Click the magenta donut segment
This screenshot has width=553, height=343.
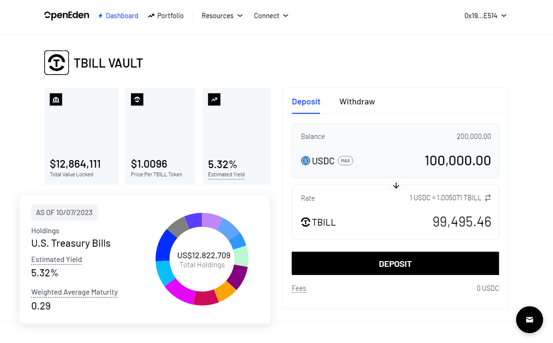pyautogui.click(x=180, y=291)
